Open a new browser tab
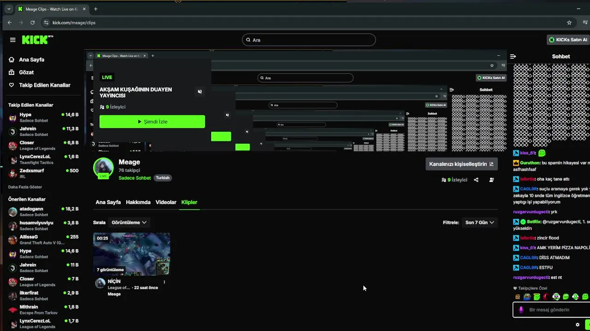This screenshot has height=331, width=590. tap(95, 9)
